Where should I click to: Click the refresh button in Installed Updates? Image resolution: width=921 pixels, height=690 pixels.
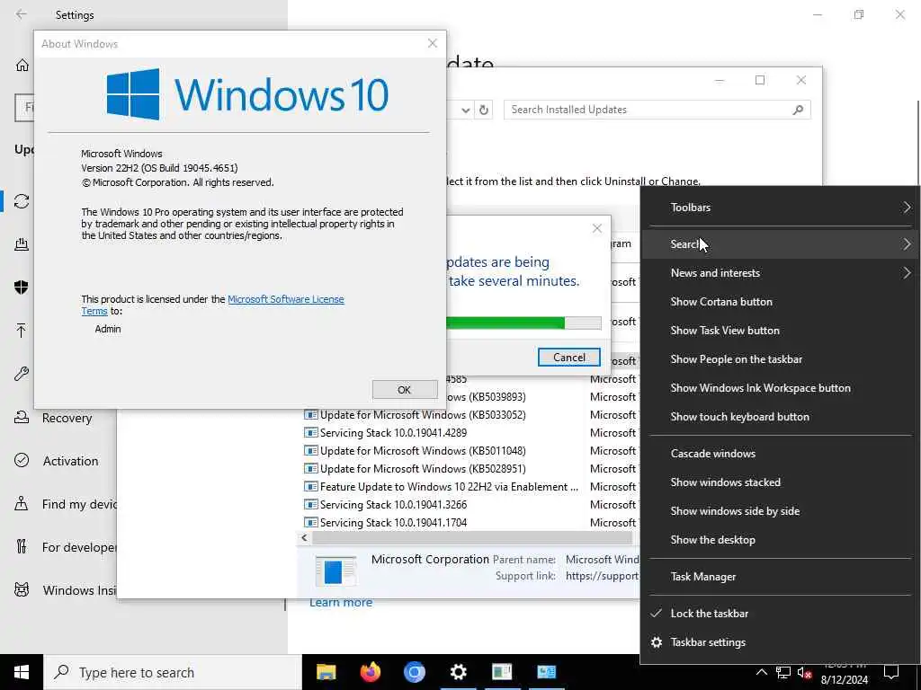click(x=483, y=110)
